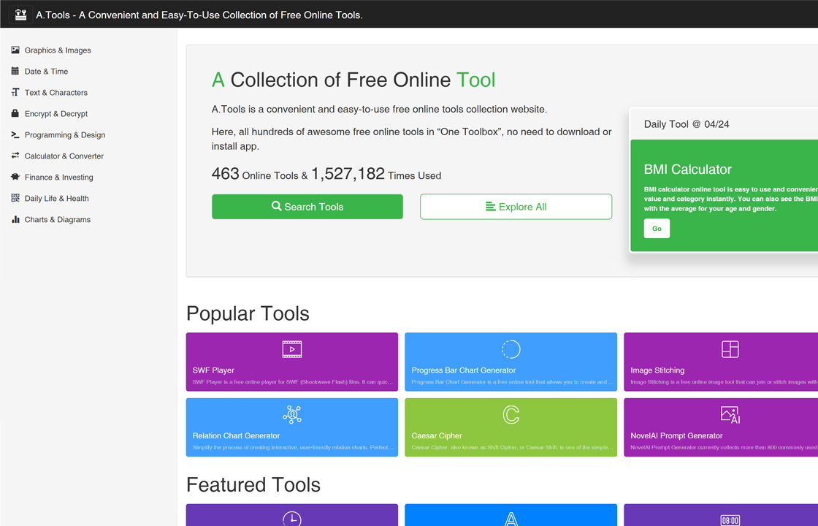Click the Programming & Design terminal icon

15,134
